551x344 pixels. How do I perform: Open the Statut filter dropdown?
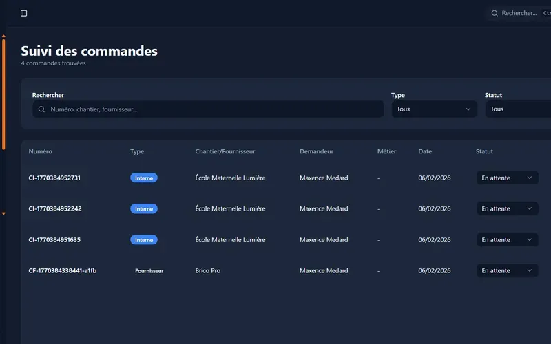(x=519, y=109)
